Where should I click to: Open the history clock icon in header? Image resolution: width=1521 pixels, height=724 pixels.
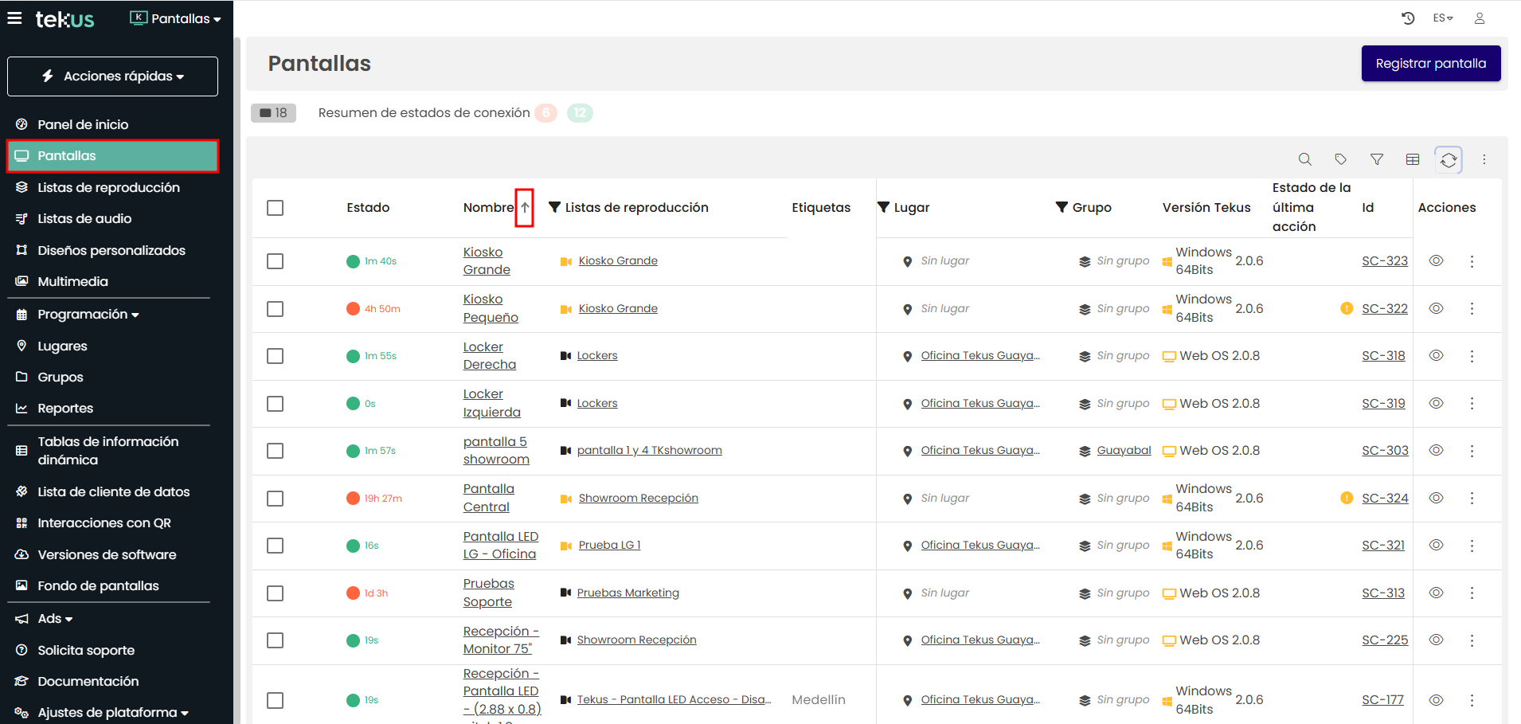(1407, 18)
